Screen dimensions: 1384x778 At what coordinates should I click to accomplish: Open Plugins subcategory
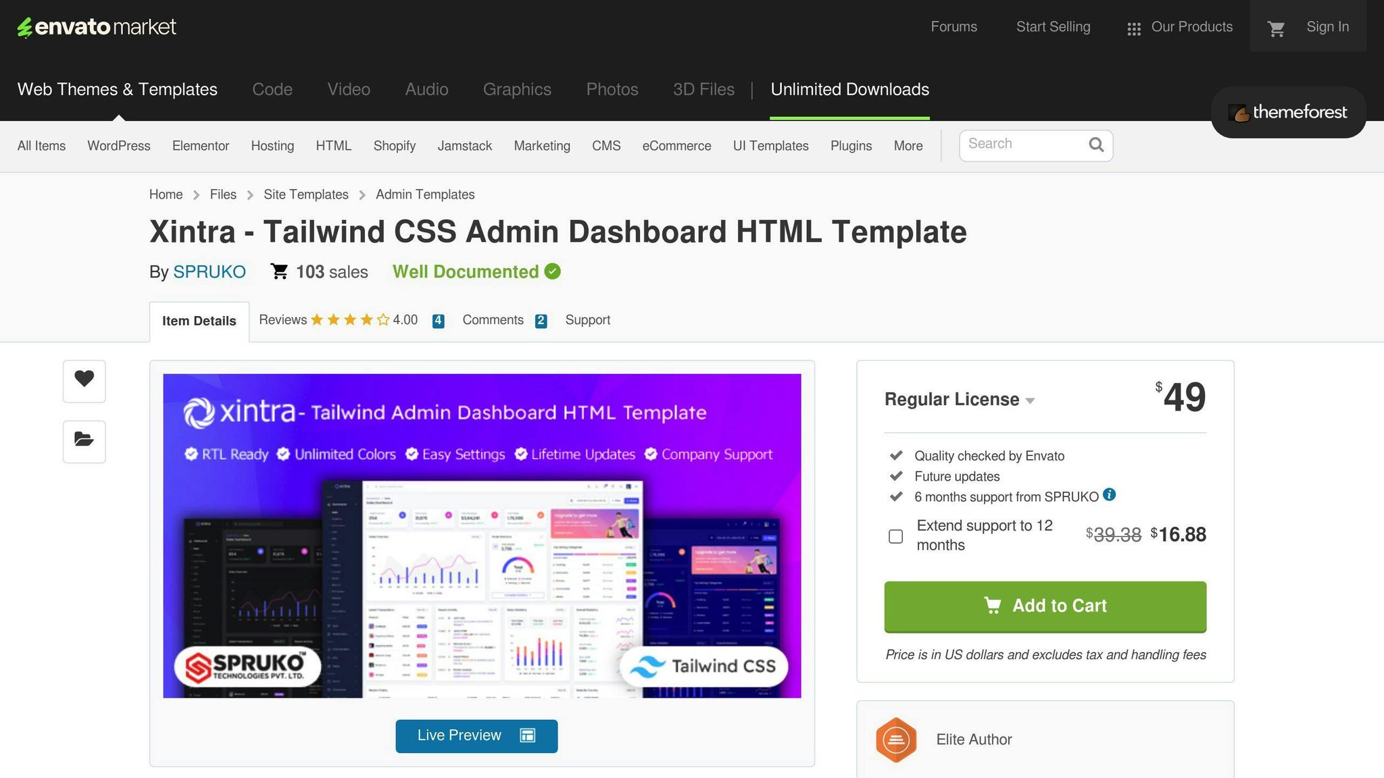click(851, 146)
